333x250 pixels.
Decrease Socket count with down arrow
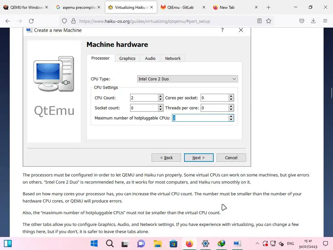coord(161,109)
